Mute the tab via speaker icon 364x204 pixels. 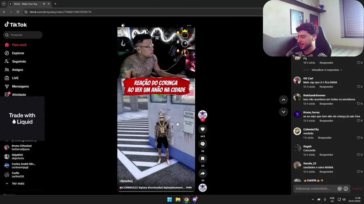(x=44, y=4)
